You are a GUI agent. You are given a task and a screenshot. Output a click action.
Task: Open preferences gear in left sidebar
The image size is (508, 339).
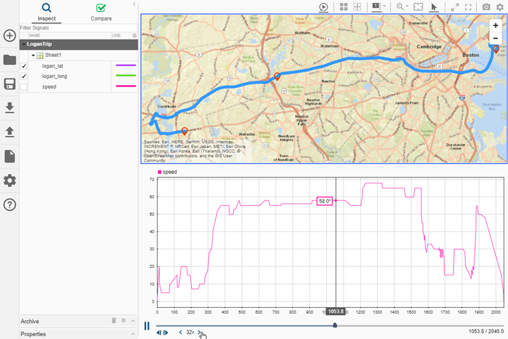pyautogui.click(x=10, y=181)
